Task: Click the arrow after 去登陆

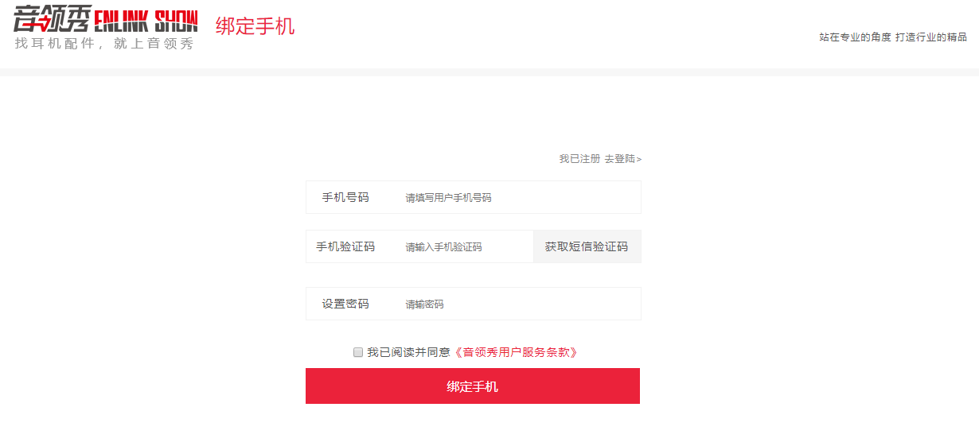Action: [639, 160]
